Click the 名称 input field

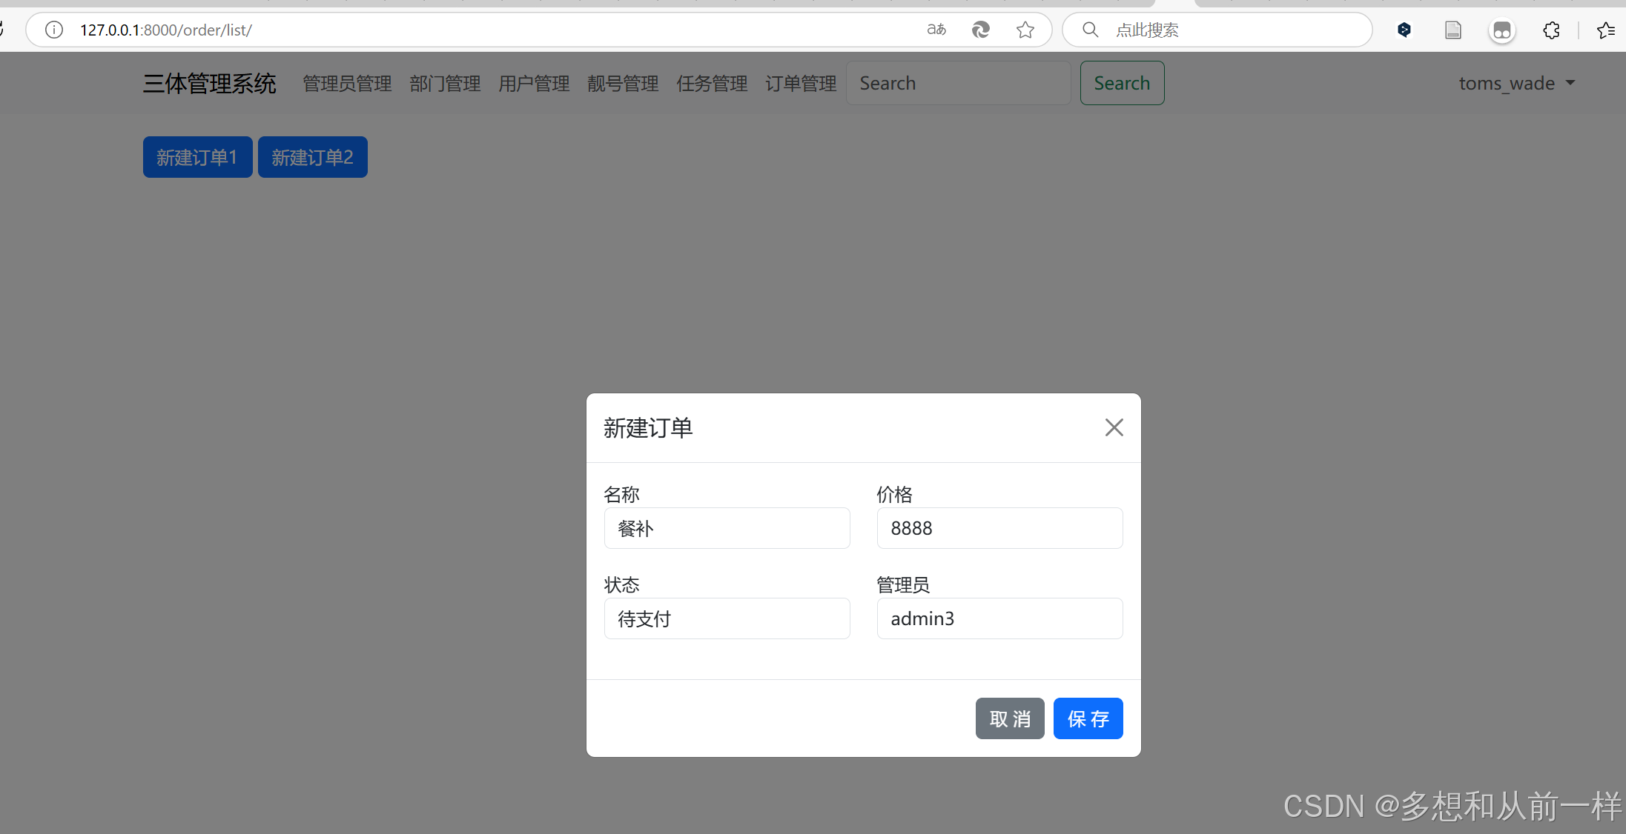pyautogui.click(x=727, y=528)
